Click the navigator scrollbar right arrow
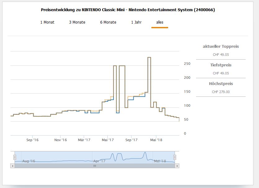Viewport: 259px width, 188px height. [177, 166]
